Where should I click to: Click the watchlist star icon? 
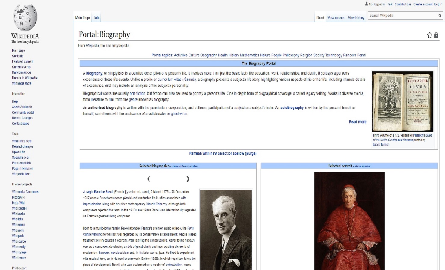429,35
